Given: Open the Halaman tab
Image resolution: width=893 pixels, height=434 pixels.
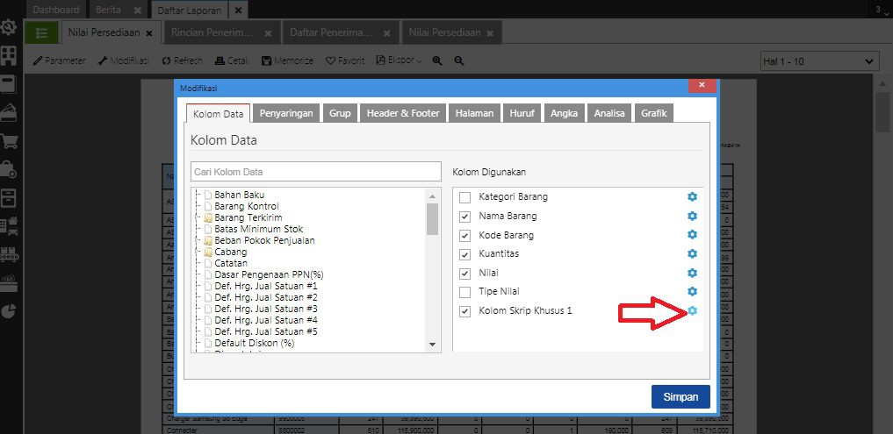Looking at the screenshot, I should (474, 113).
